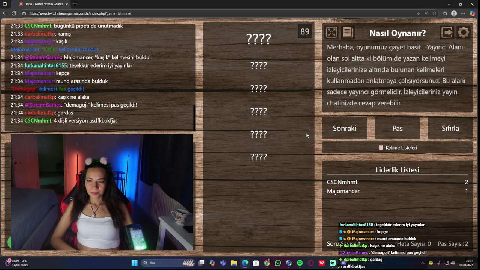Open tab actions menu icon
This screenshot has height=270, width=480.
[5, 4]
